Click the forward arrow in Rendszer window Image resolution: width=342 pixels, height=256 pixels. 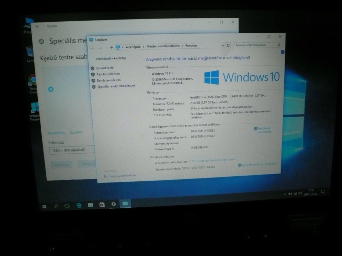point(100,48)
